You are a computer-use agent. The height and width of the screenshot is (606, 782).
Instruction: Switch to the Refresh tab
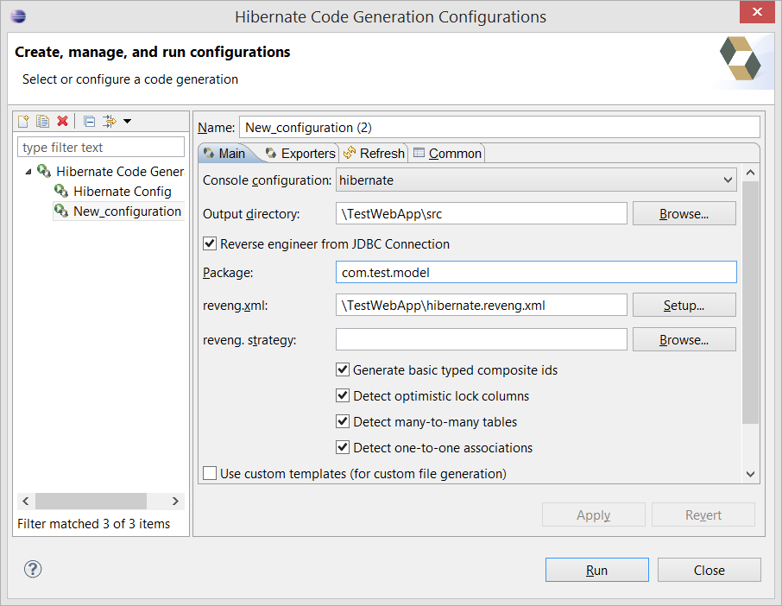(x=374, y=153)
